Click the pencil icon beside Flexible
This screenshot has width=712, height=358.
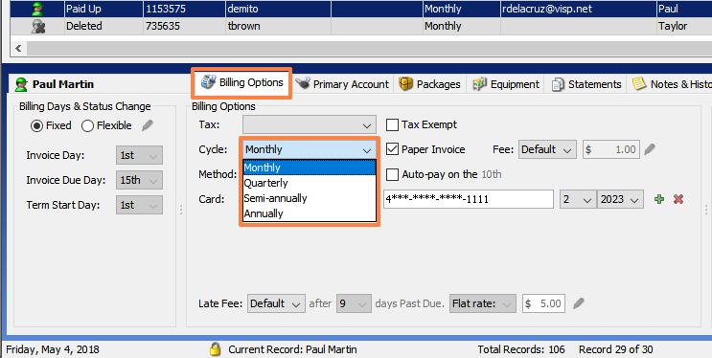click(x=148, y=125)
